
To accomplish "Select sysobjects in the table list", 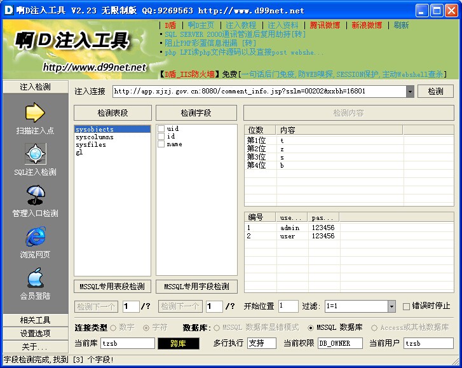I will [x=112, y=129].
